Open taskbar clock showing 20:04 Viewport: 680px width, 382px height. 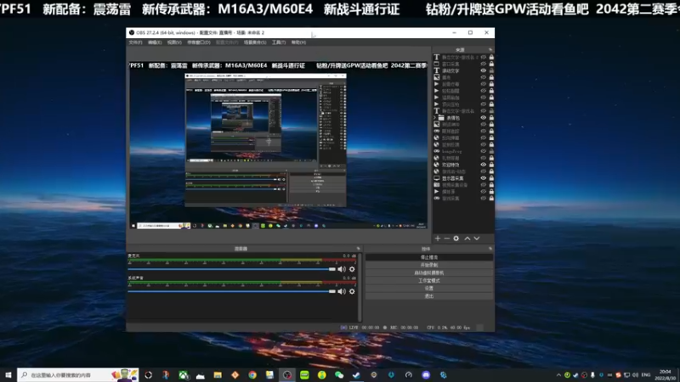pyautogui.click(x=666, y=375)
